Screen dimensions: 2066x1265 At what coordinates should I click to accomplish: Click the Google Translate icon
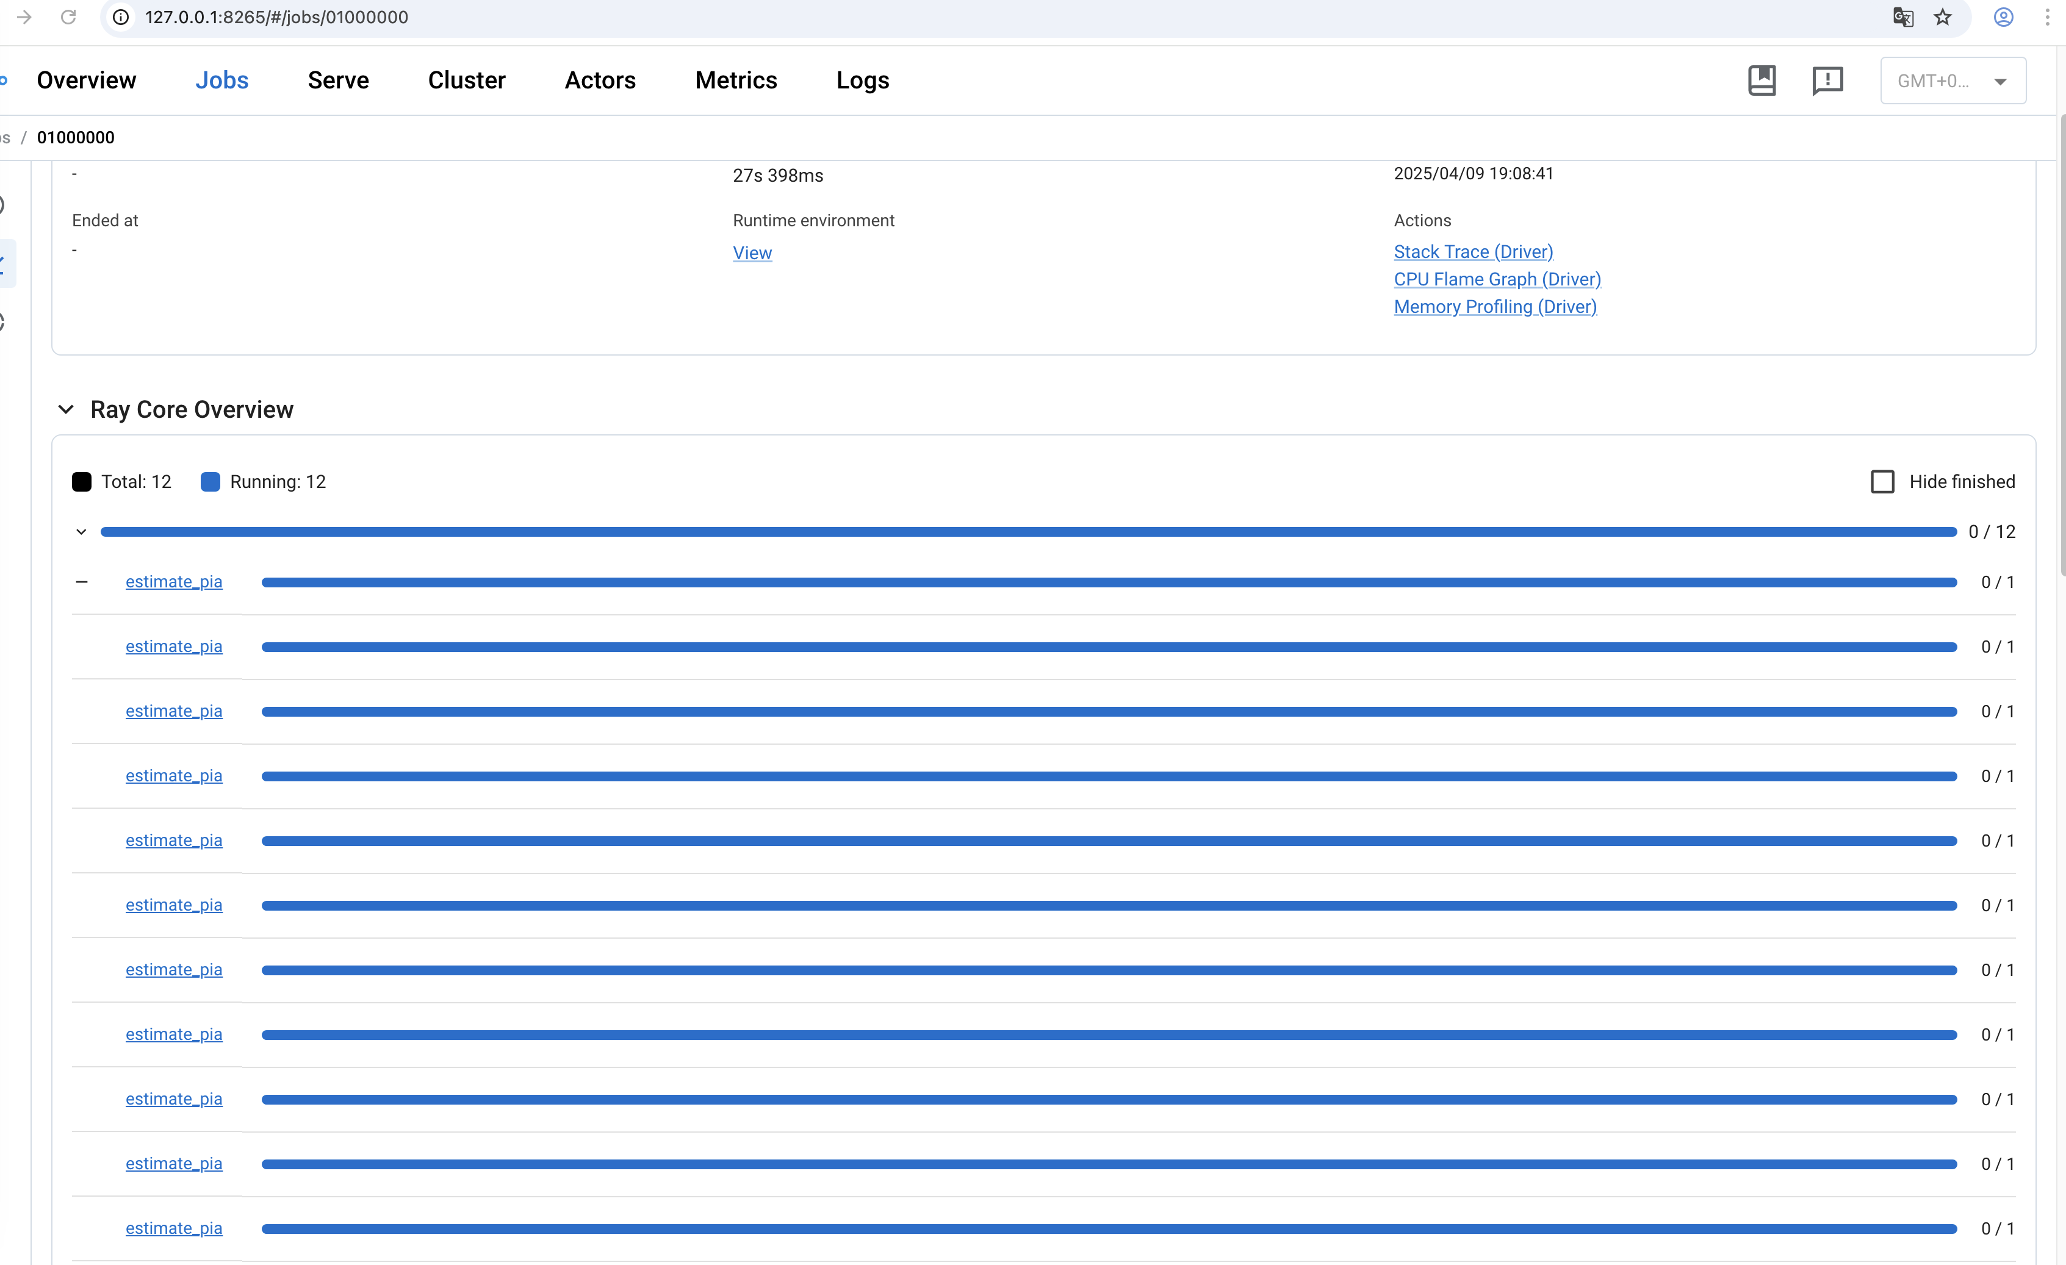point(1902,16)
